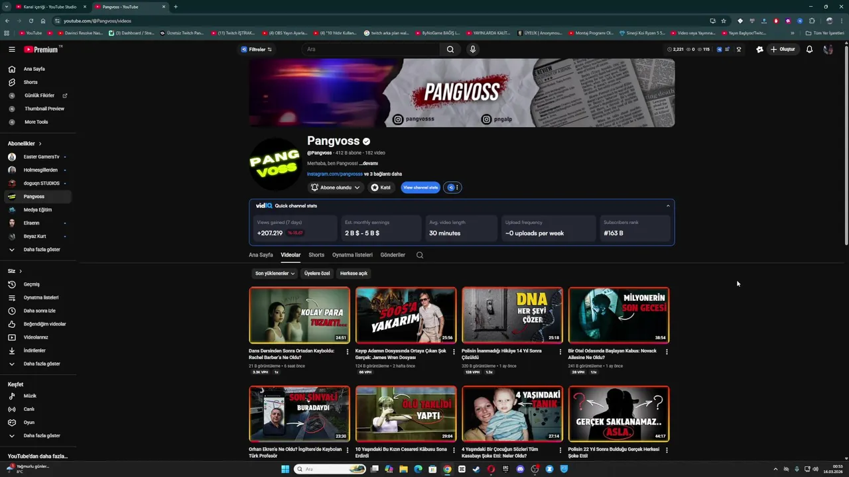This screenshot has width=849, height=477.
Task: Open instagram.com/pangvosss link
Action: point(334,174)
